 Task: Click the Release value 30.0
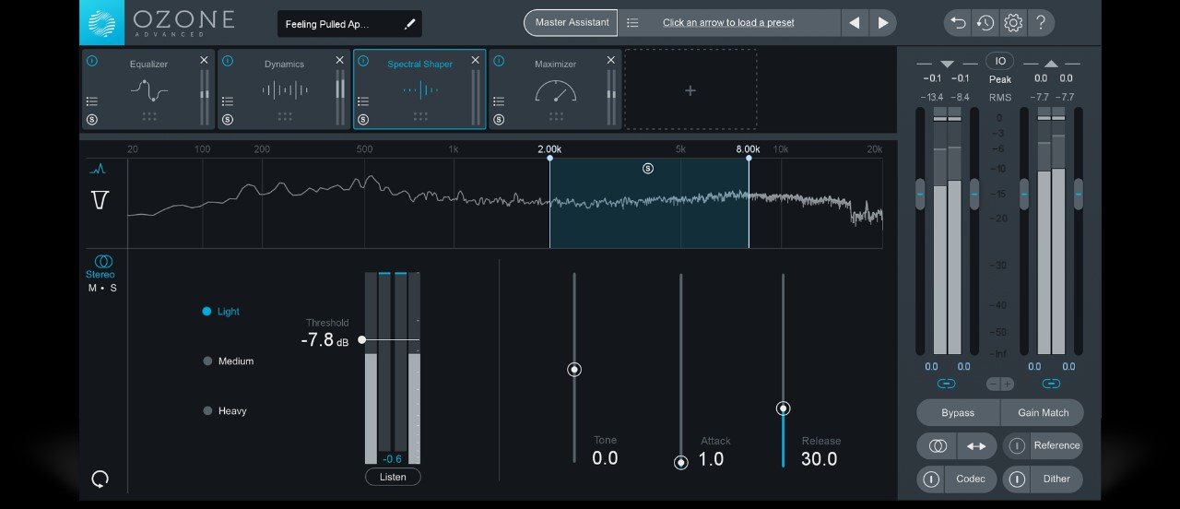coord(819,458)
